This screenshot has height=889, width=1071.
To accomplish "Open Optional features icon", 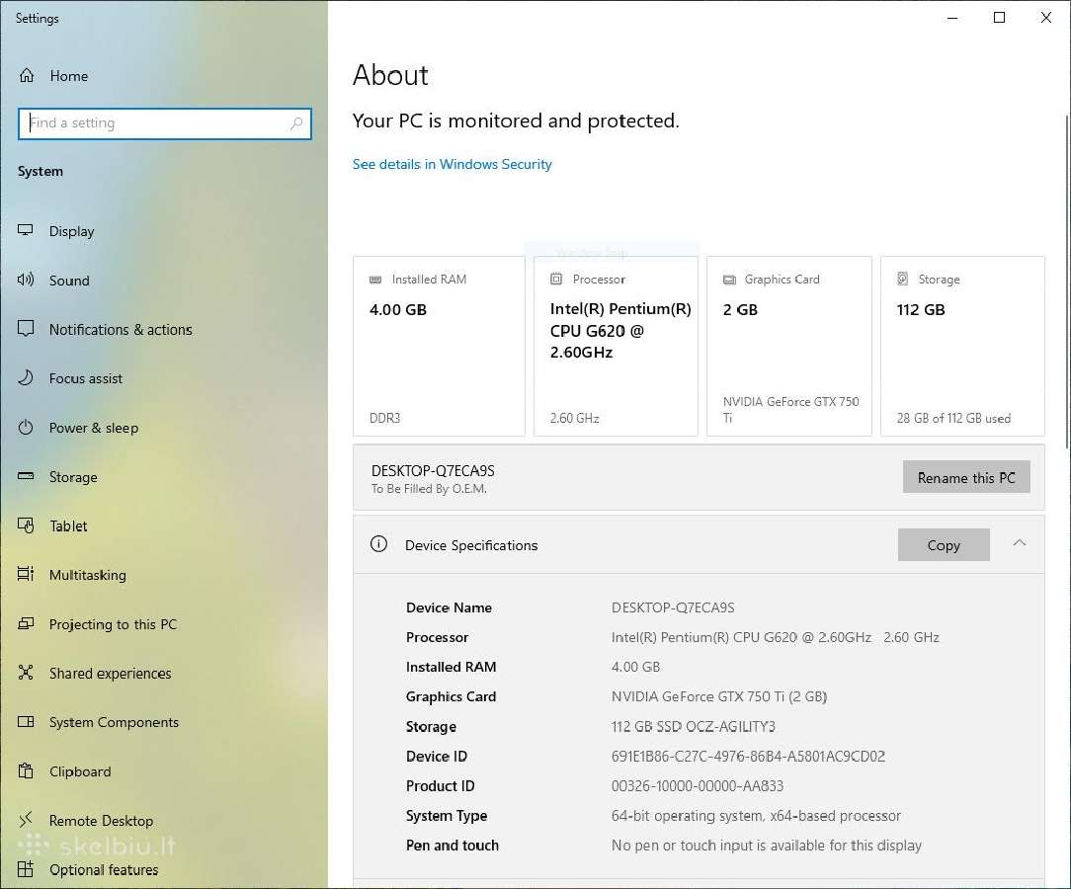I will (x=26, y=868).
